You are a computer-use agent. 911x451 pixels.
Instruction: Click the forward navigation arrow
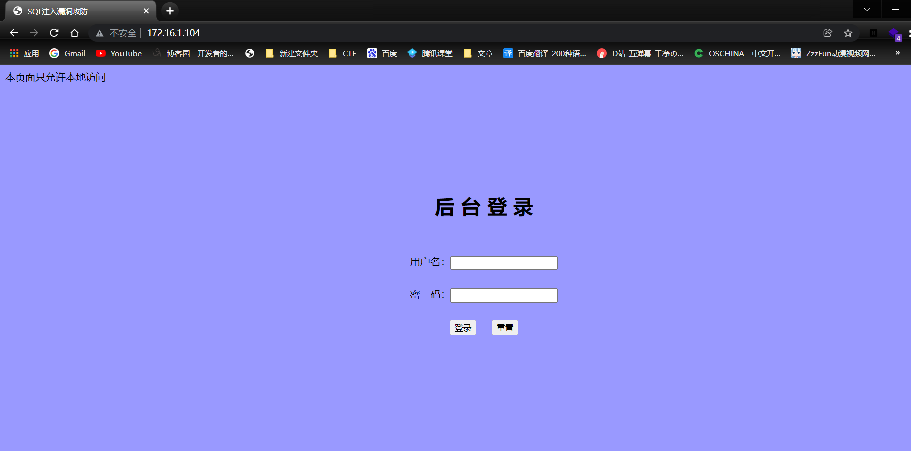coord(34,33)
